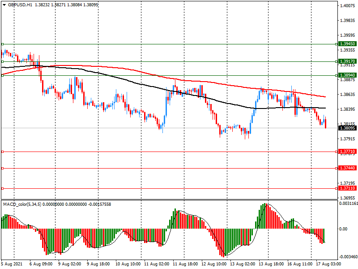Screen dimensions: 358x269
Task: Open the chart menu triangle beside GBPUSD,H1
Action: click(4, 5)
